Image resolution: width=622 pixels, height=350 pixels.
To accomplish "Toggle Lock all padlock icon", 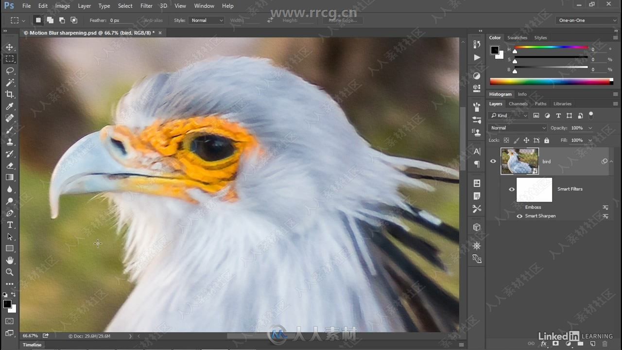I will (547, 140).
